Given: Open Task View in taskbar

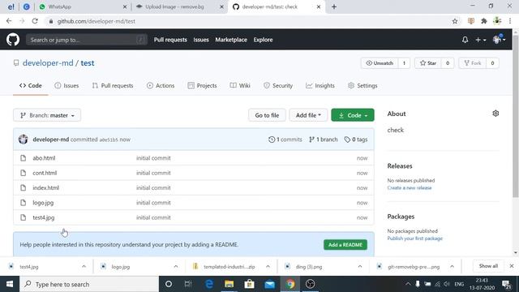Looking at the screenshot, I should click(188, 284).
